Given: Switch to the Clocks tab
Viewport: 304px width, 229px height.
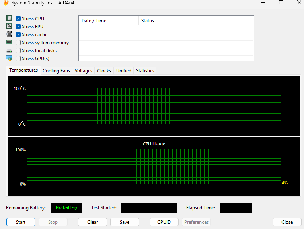Looking at the screenshot, I should (104, 71).
